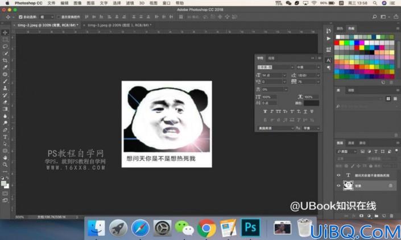Viewport: 401px width, 240px height.
Task: Toggle the Auto-Select checkbox
Action: pos(20,17)
